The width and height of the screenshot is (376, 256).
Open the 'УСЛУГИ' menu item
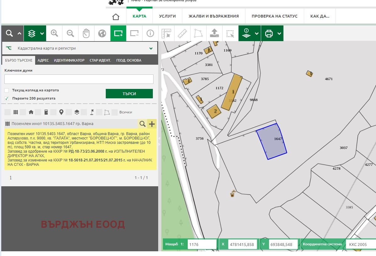pos(167,16)
